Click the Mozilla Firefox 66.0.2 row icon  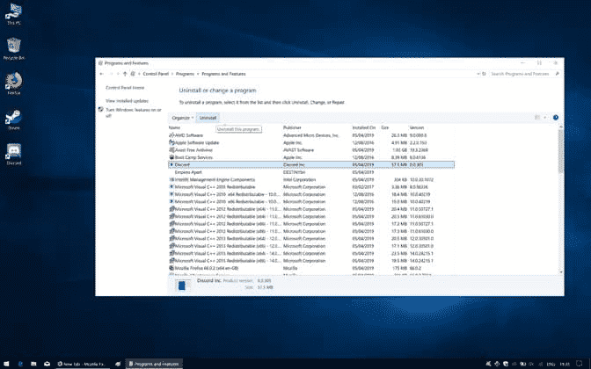point(171,268)
